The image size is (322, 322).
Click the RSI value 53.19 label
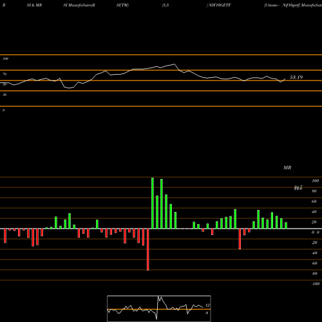296,77
